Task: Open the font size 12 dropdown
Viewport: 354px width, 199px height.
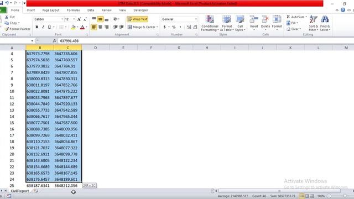Action: point(74,19)
